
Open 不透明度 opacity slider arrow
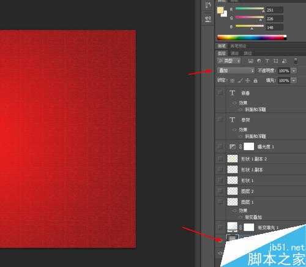[294, 71]
